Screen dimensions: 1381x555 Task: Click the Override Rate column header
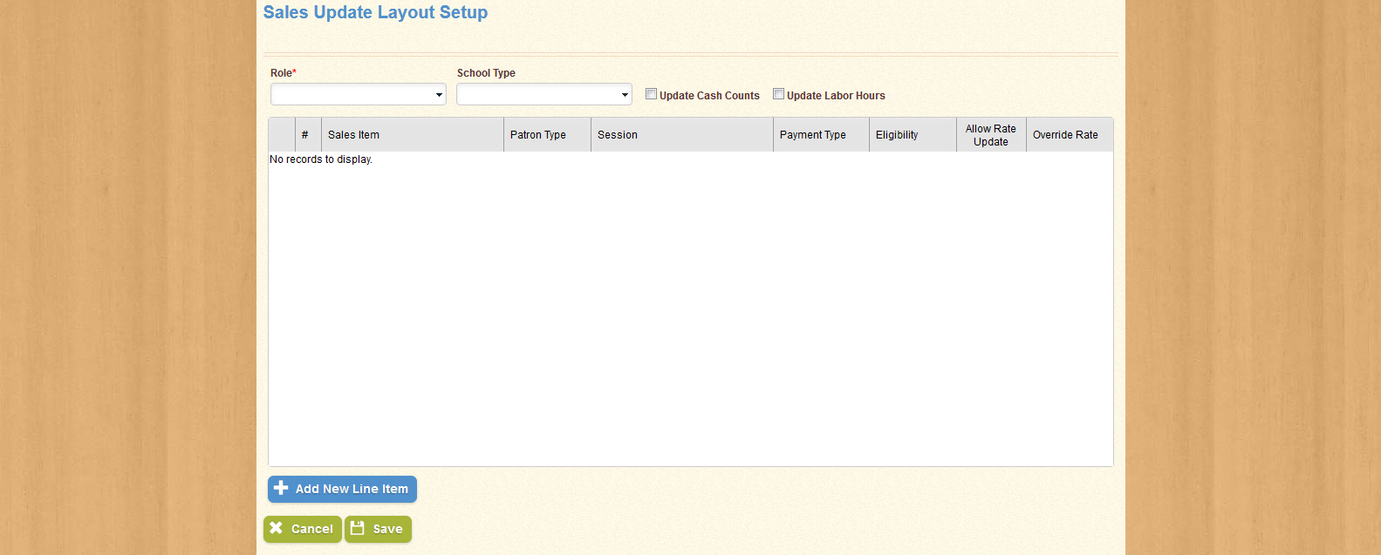pyautogui.click(x=1065, y=135)
